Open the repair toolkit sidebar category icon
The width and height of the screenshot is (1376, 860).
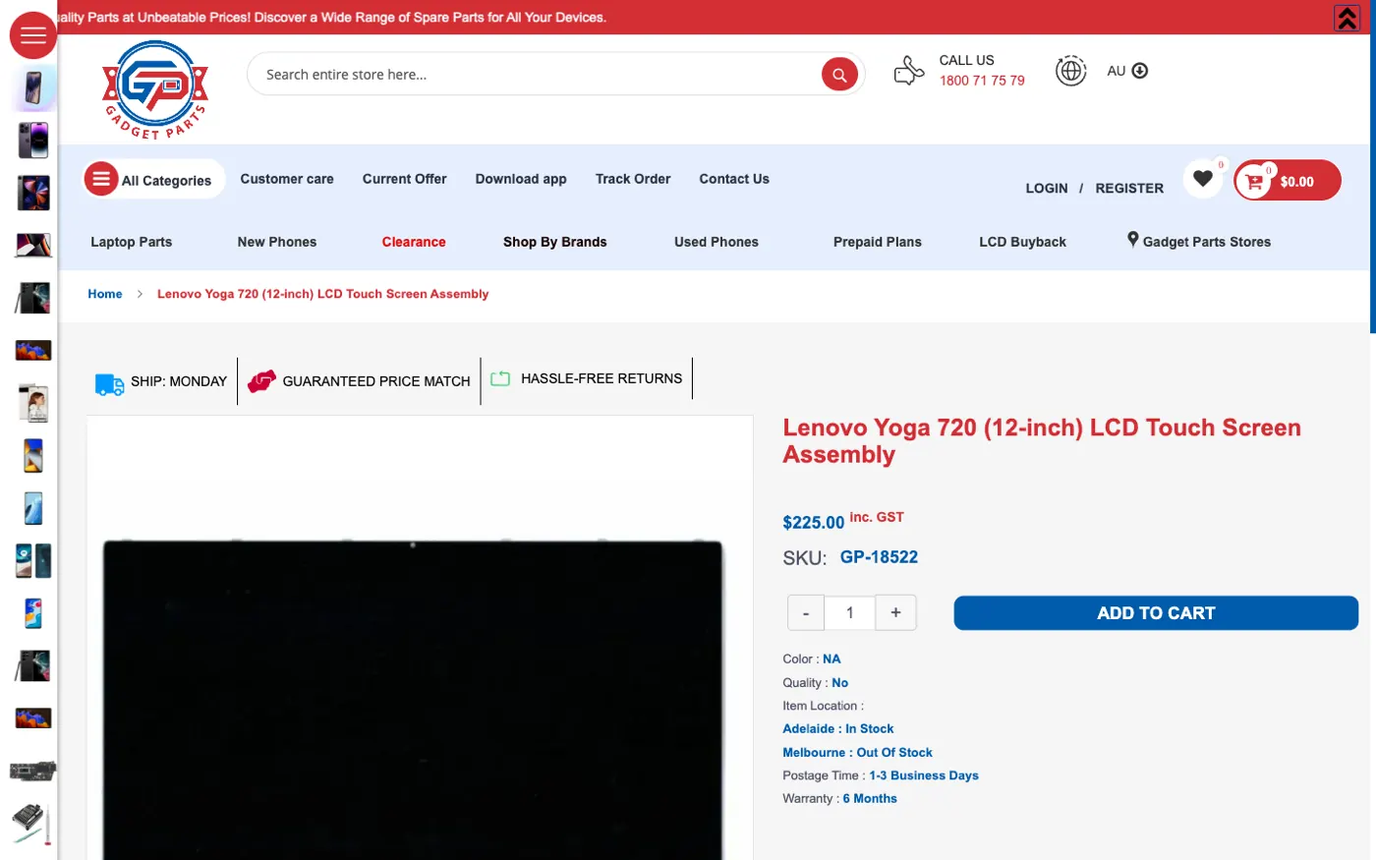[33, 825]
